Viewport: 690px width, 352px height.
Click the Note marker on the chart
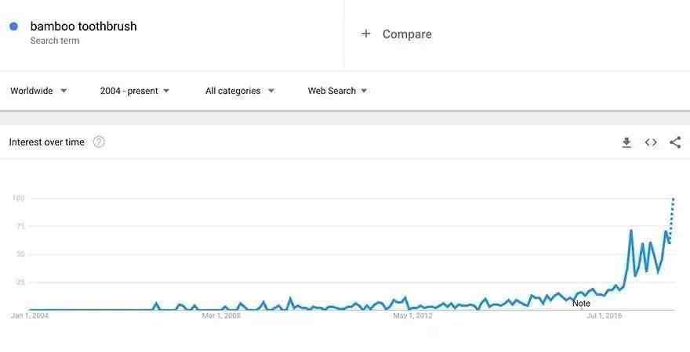[581, 304]
